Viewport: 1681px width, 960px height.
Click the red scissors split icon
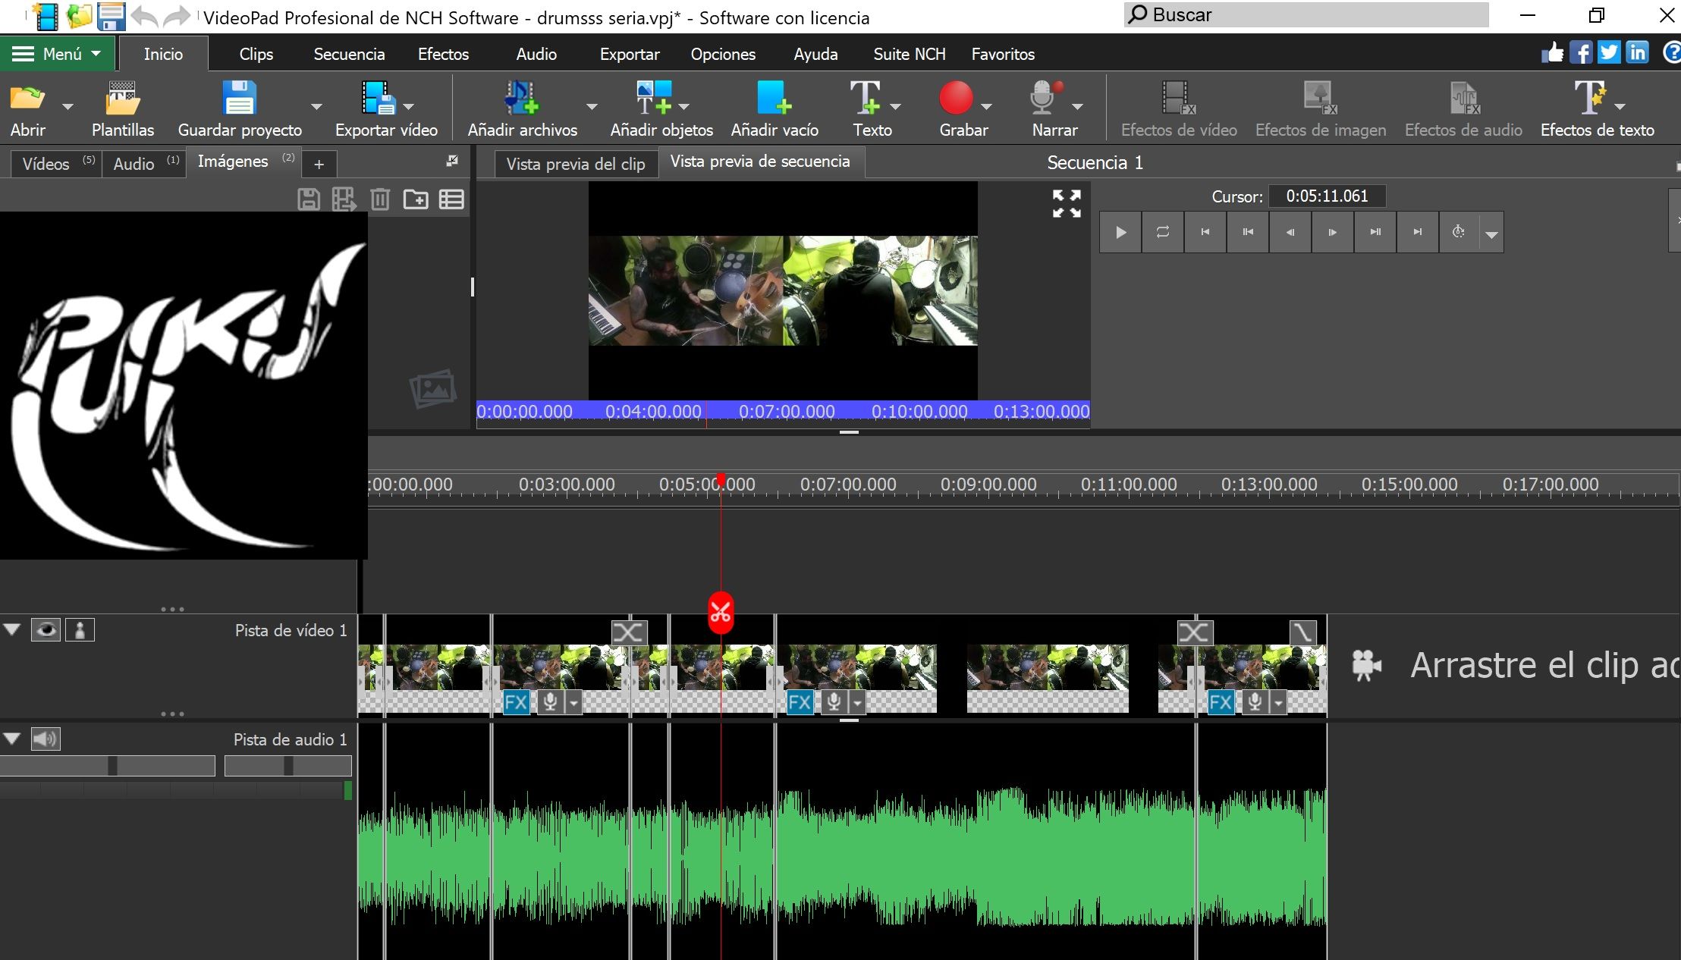[721, 613]
